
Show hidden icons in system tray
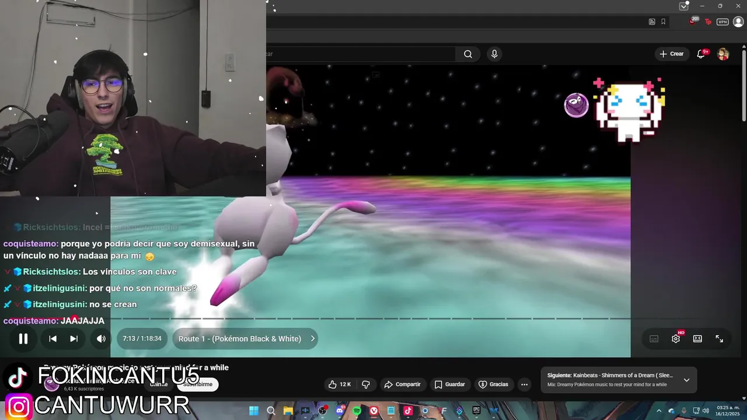pyautogui.click(x=659, y=411)
